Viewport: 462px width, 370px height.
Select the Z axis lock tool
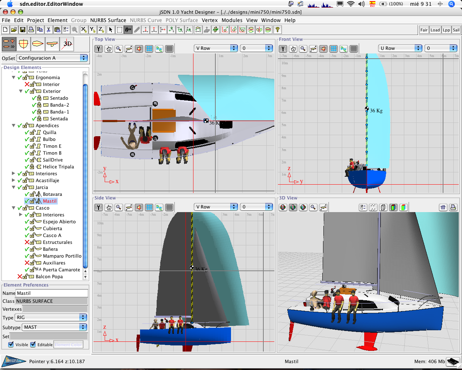coord(101,30)
